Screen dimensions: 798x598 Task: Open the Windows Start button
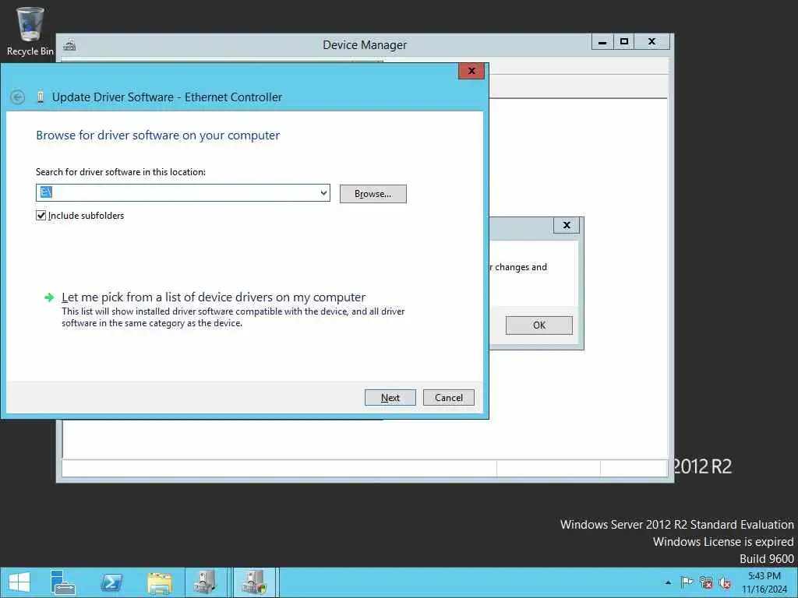coord(19,582)
